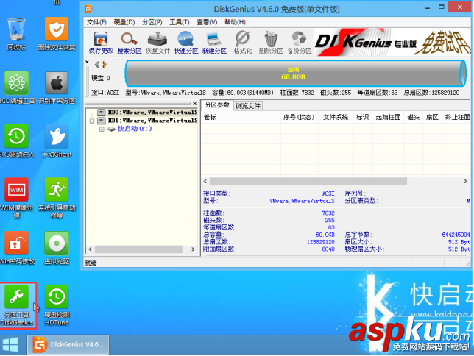The image size is (474, 356).
Task: Open the Win密码修改 desktop icon
Action: pyautogui.click(x=17, y=248)
